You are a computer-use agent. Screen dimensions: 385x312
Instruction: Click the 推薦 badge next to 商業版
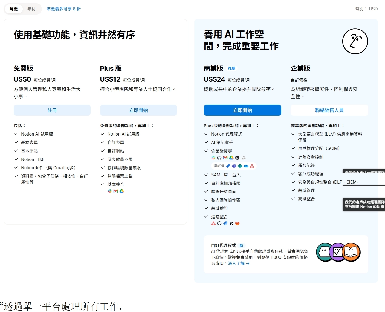click(232, 68)
